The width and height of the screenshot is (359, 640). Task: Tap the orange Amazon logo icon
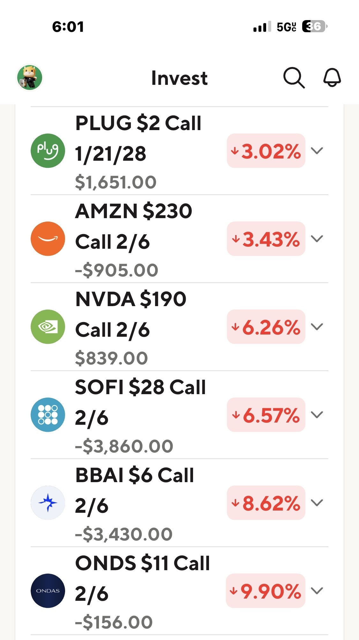point(48,239)
